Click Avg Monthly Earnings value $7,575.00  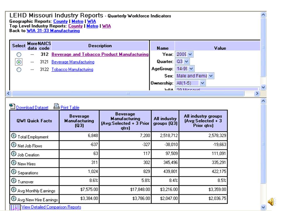pyautogui.click(x=89, y=190)
